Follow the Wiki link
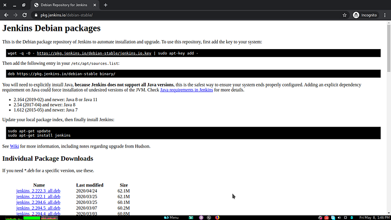The image size is (391, 220). [x=14, y=146]
